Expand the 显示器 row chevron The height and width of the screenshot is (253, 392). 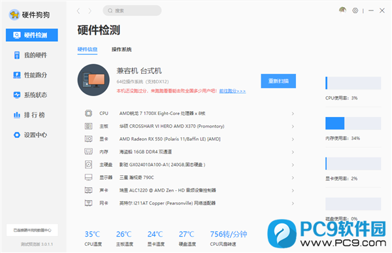pyautogui.click(x=293, y=178)
